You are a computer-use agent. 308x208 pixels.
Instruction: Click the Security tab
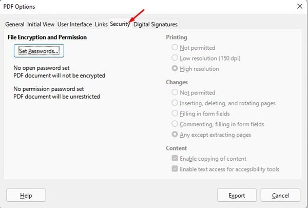[120, 24]
